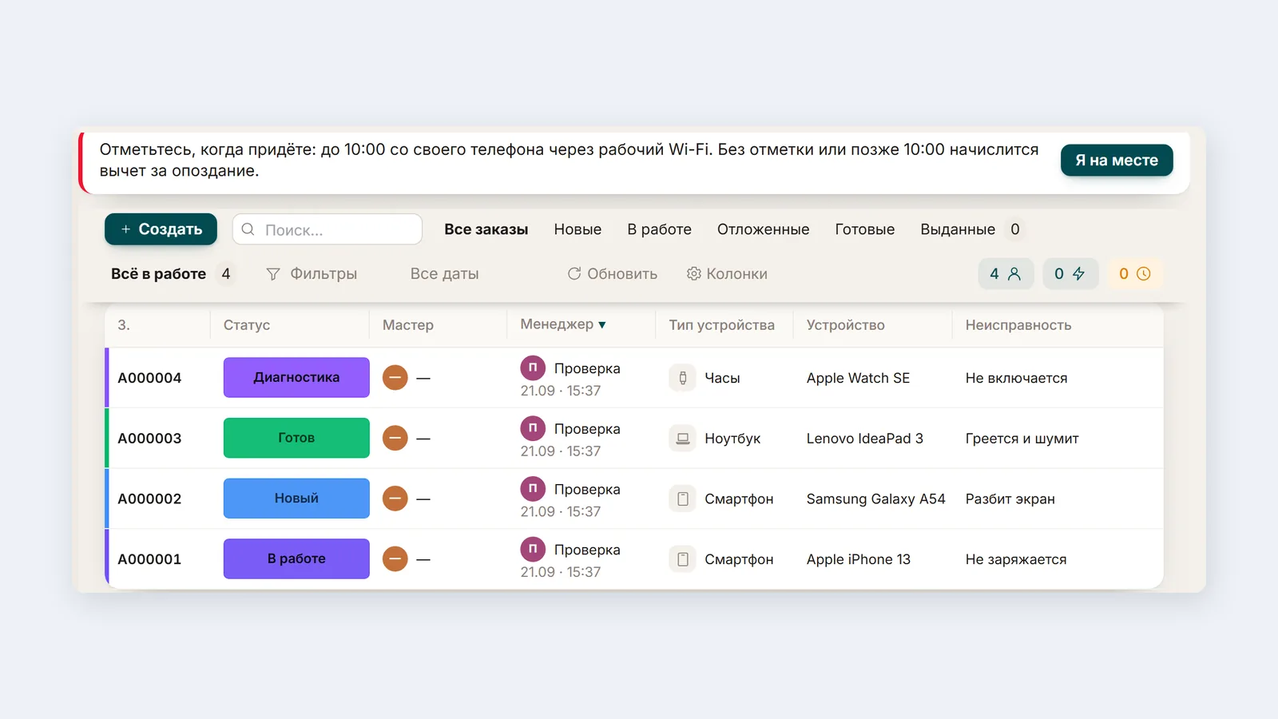Switch to Отложенные tab
The width and height of the screenshot is (1278, 719).
pyautogui.click(x=763, y=229)
